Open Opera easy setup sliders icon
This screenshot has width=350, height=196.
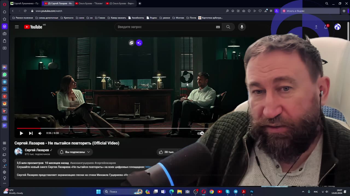point(271,11)
